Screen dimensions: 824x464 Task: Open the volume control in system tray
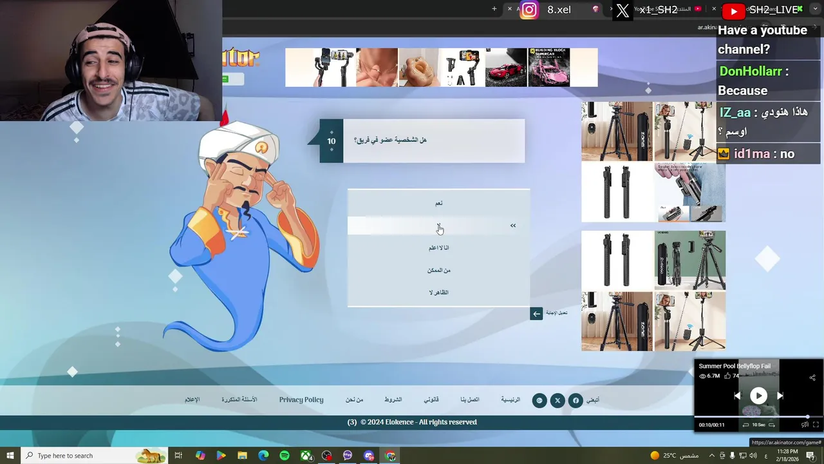pyautogui.click(x=753, y=456)
